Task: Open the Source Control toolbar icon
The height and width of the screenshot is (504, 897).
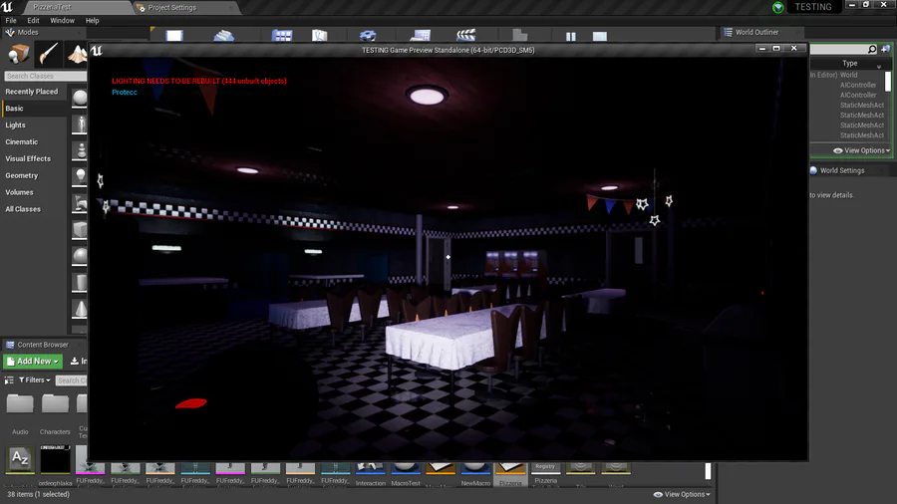Action: (x=223, y=36)
